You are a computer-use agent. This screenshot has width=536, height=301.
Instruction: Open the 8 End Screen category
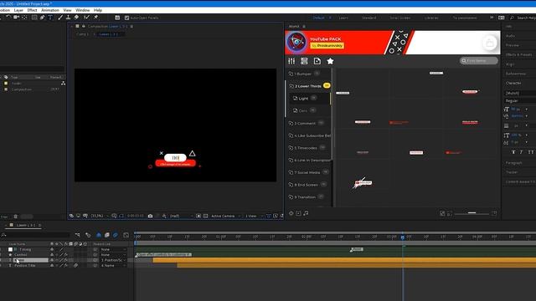(x=307, y=185)
